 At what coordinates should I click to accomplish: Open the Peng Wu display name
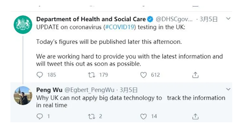tap(49, 90)
